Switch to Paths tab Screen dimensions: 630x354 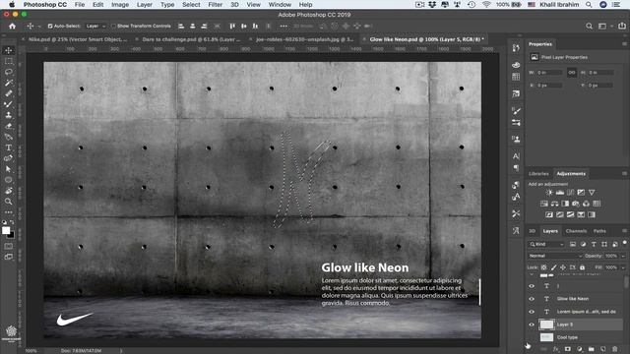(599, 231)
